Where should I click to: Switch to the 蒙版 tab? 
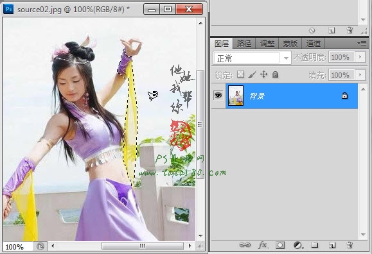pyautogui.click(x=290, y=44)
